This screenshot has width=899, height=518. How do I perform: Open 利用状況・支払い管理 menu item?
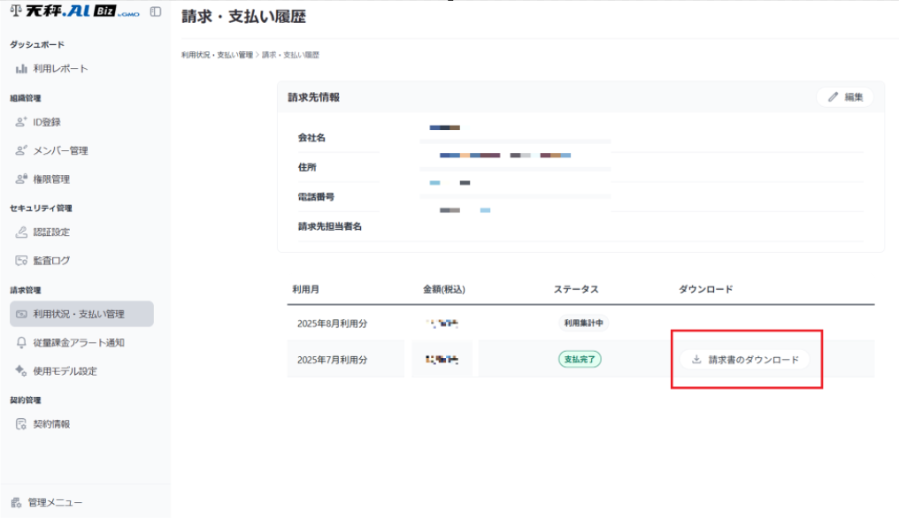click(79, 314)
